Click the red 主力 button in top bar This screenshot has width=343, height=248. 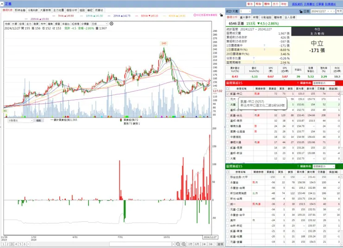(275, 4)
